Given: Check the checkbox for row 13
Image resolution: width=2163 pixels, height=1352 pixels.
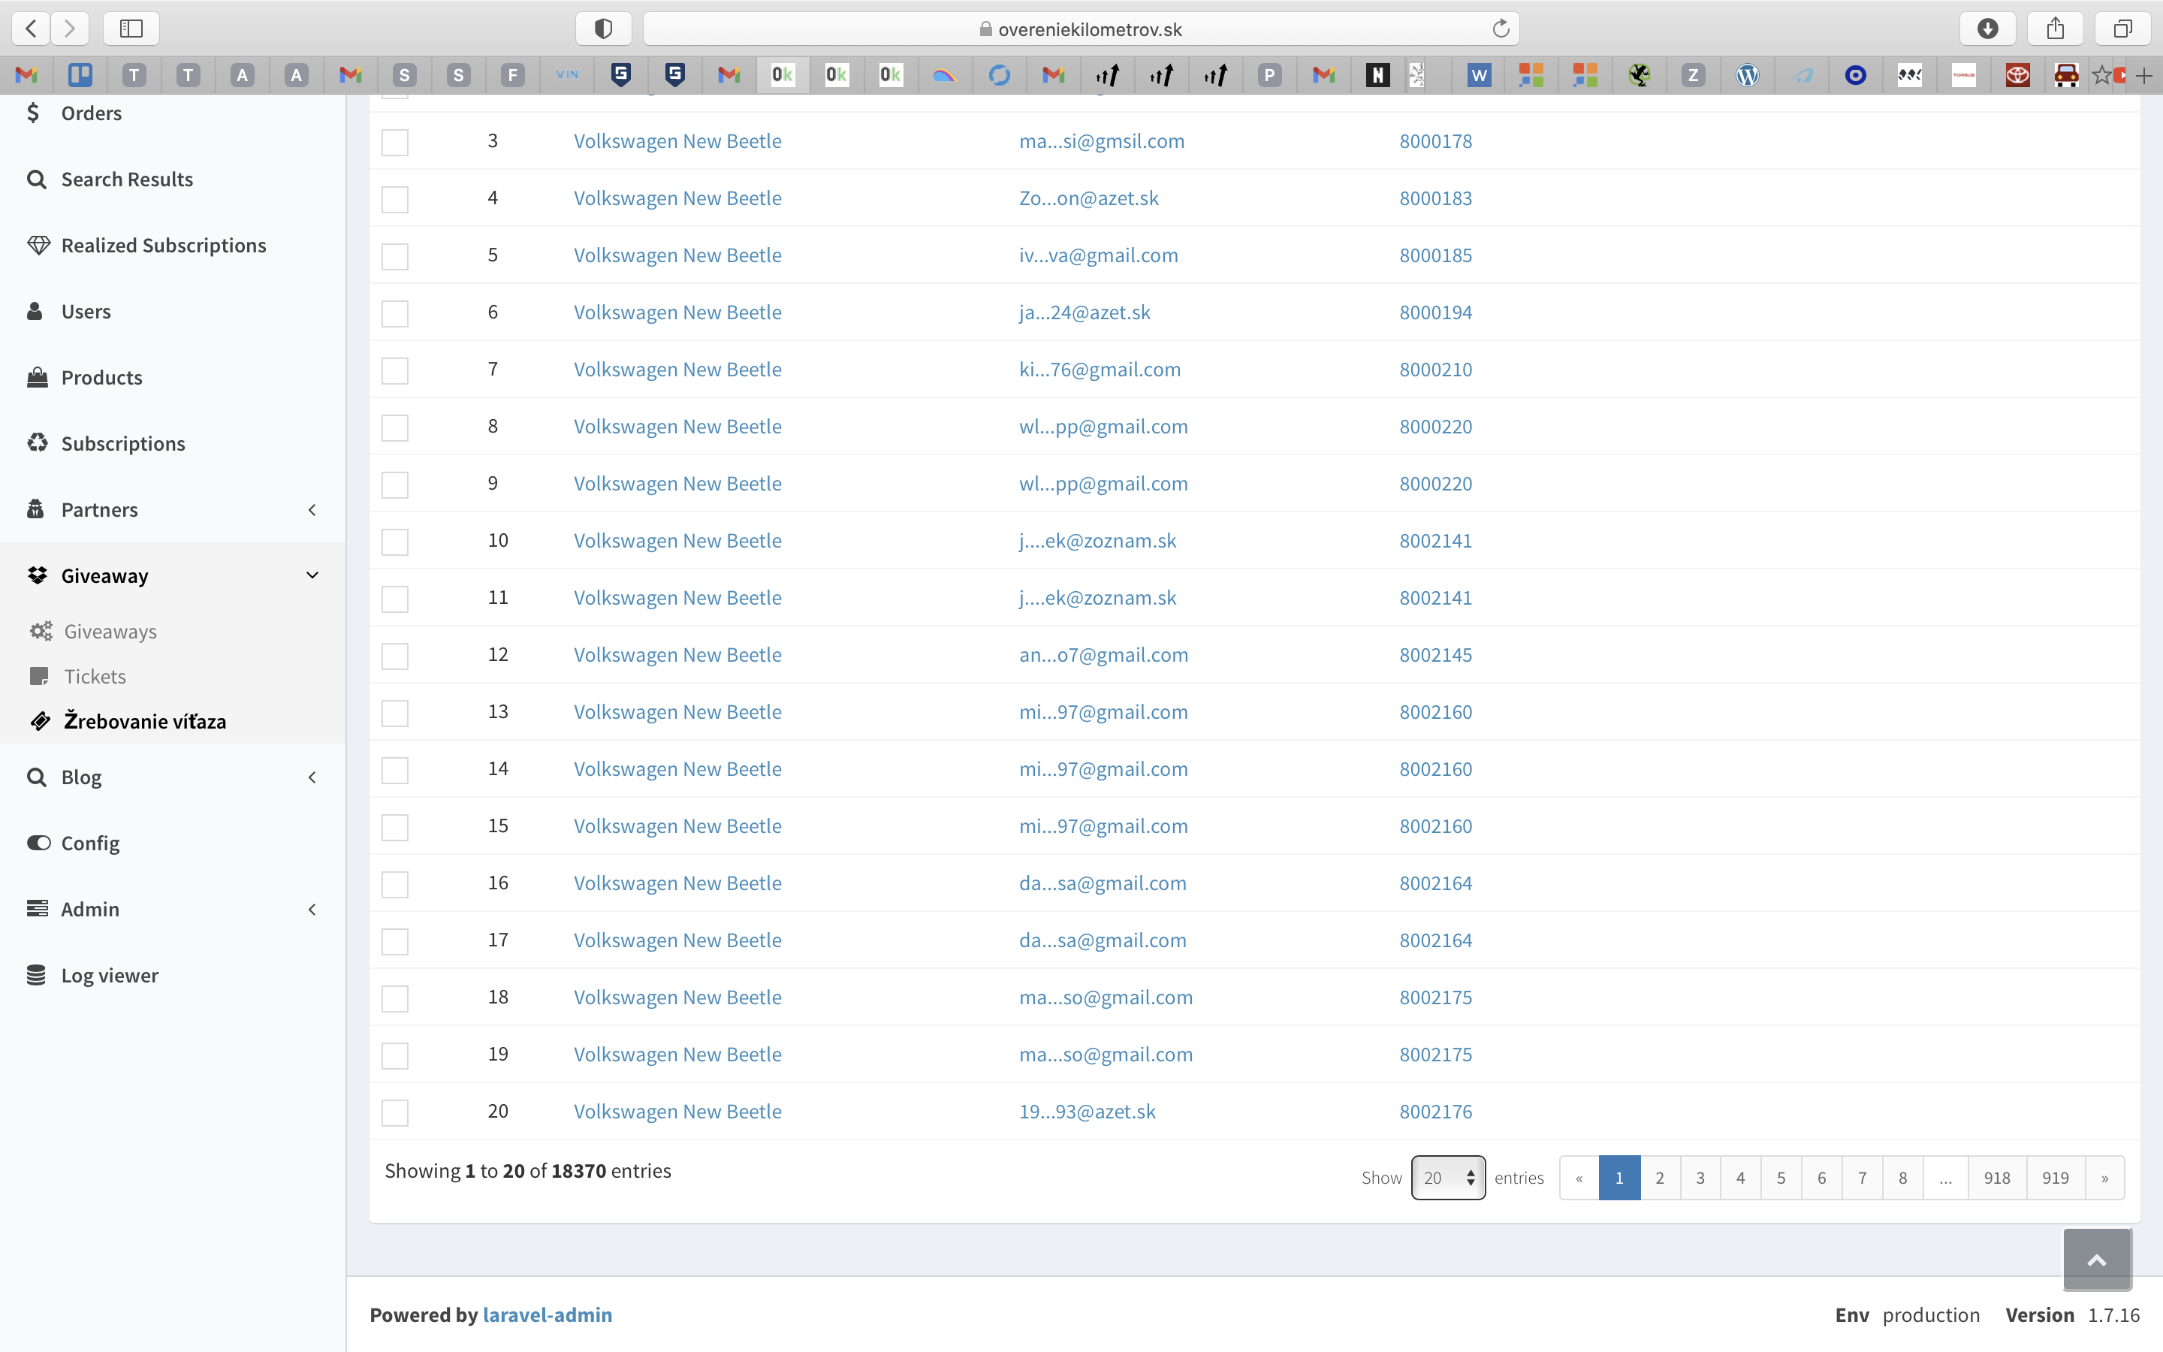Looking at the screenshot, I should point(395,713).
